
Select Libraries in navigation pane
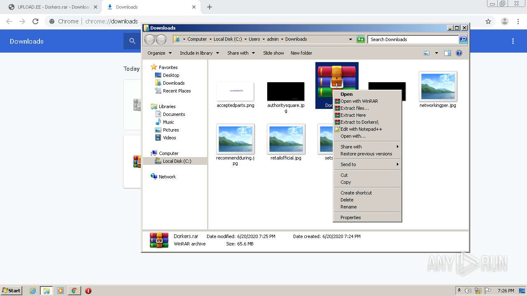coord(167,106)
